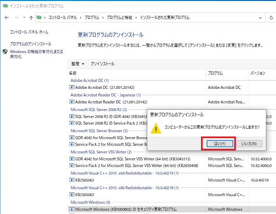276x214 pixels.
Task: Go up one level arrow
Action: coord(31,17)
